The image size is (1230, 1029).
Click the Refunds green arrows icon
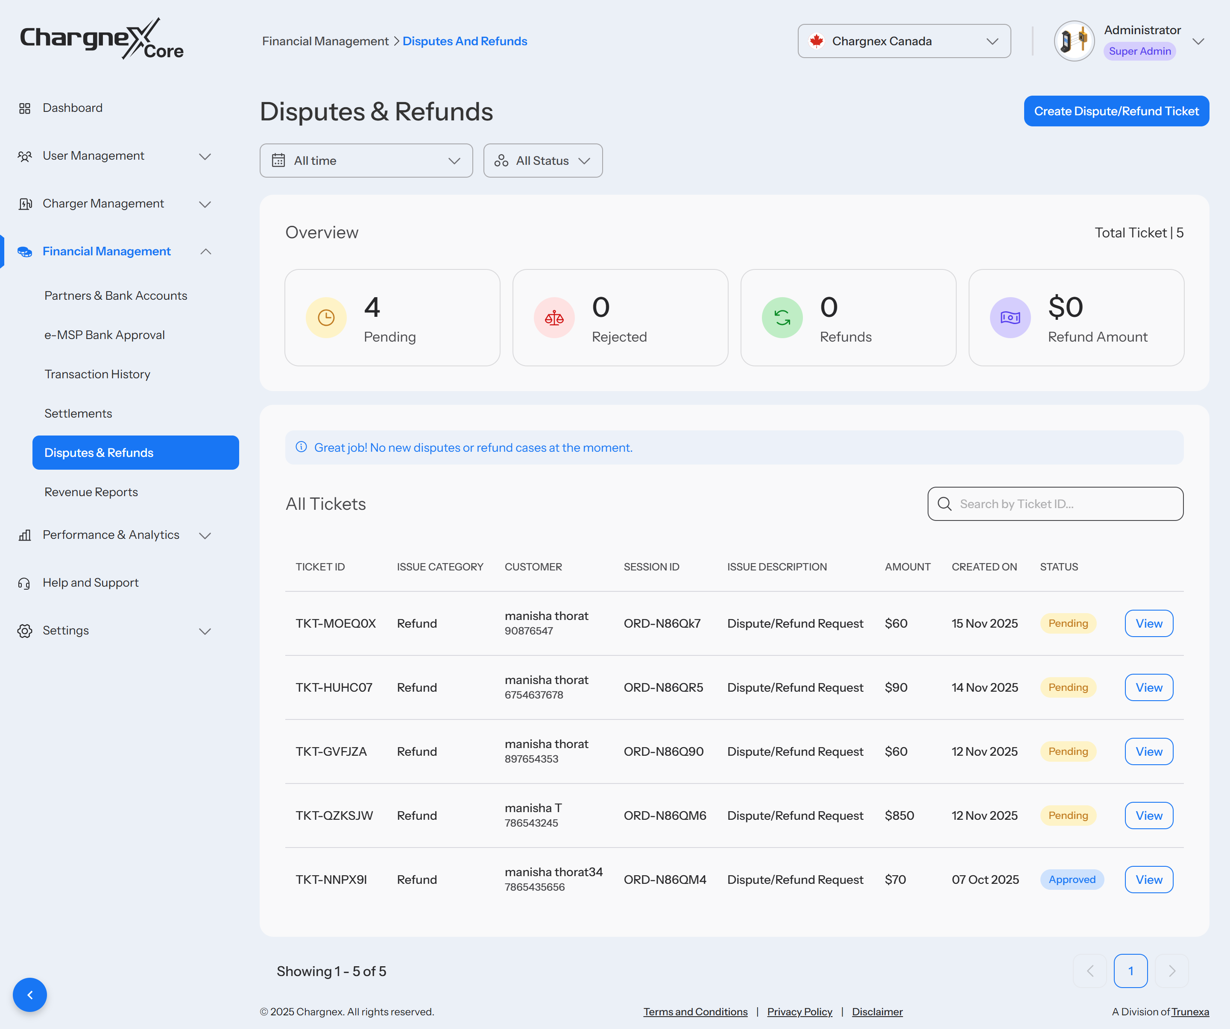point(782,317)
